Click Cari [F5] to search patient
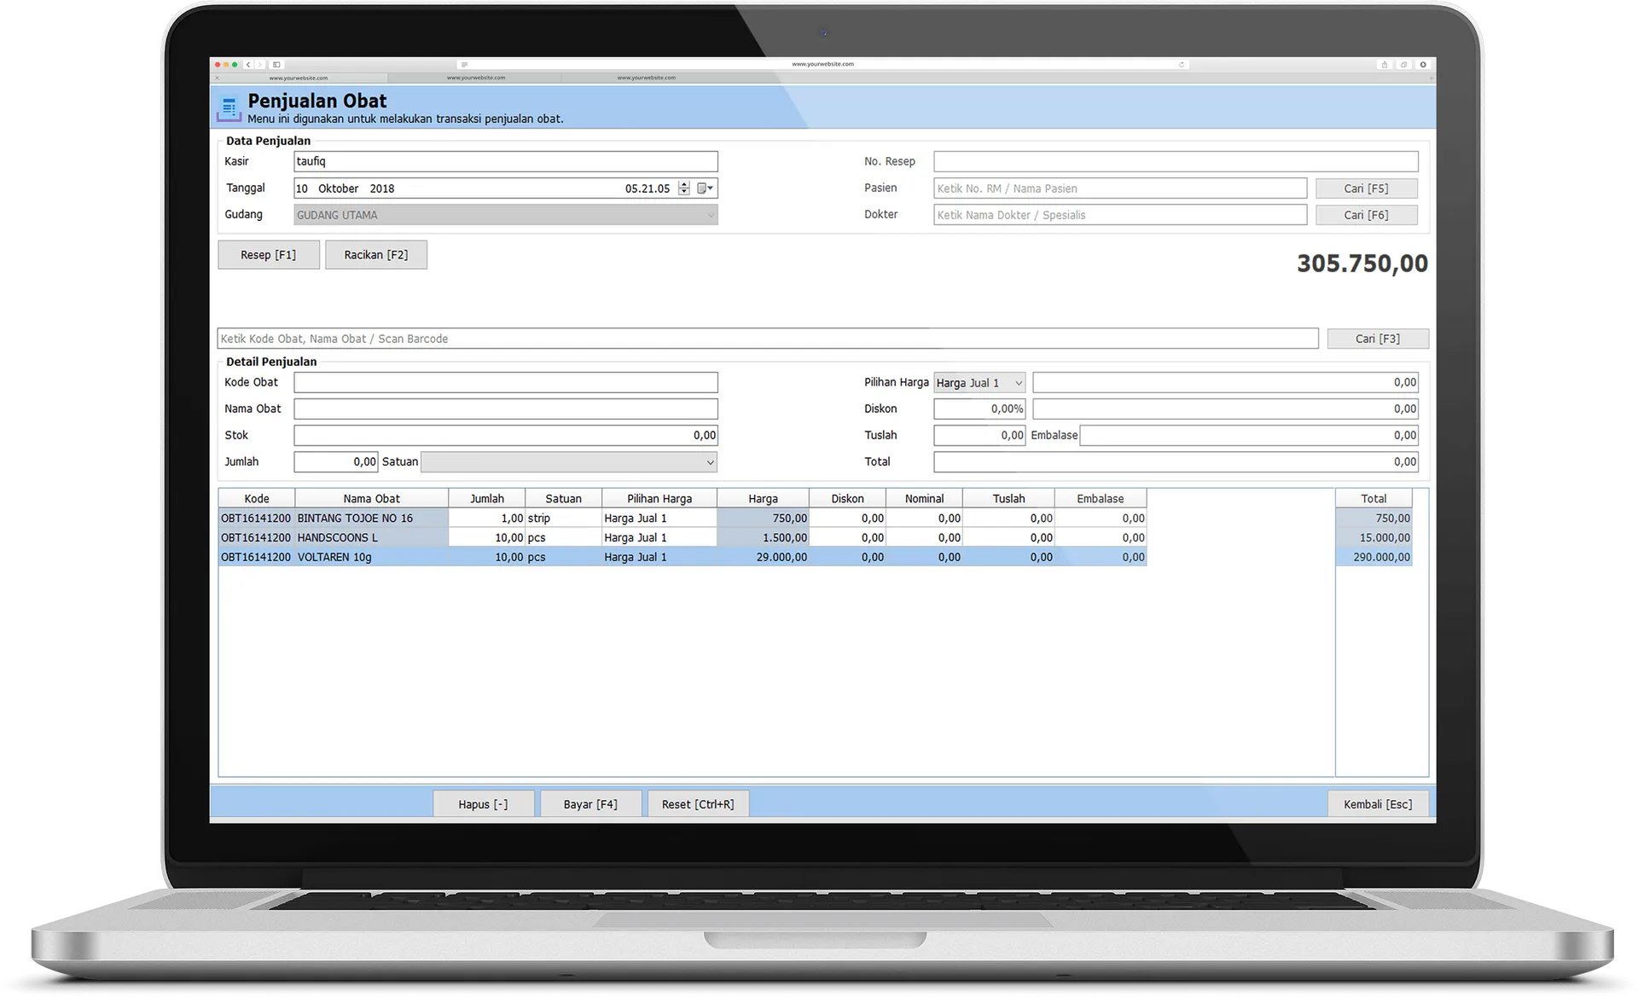Viewport: 1638px width, 997px height. [x=1367, y=188]
